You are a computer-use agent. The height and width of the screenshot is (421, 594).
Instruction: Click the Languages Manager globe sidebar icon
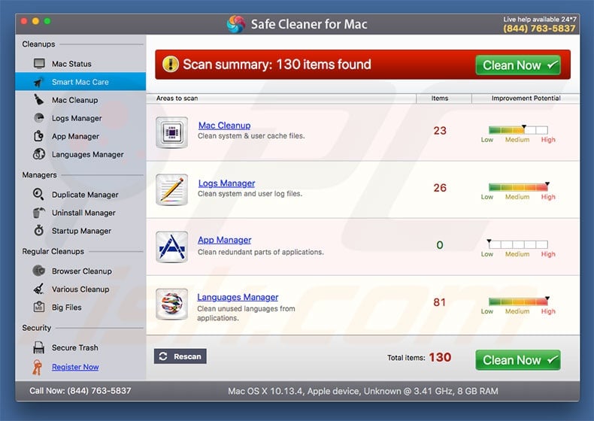(39, 154)
